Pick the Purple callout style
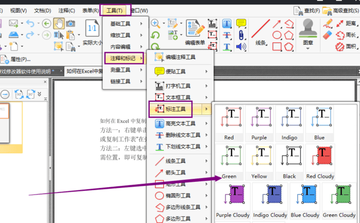Viewport: 360px width, 223px height. coord(259,123)
